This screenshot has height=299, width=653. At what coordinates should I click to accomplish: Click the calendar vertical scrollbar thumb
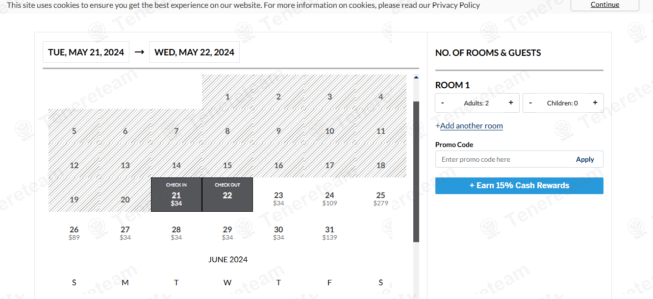416,172
